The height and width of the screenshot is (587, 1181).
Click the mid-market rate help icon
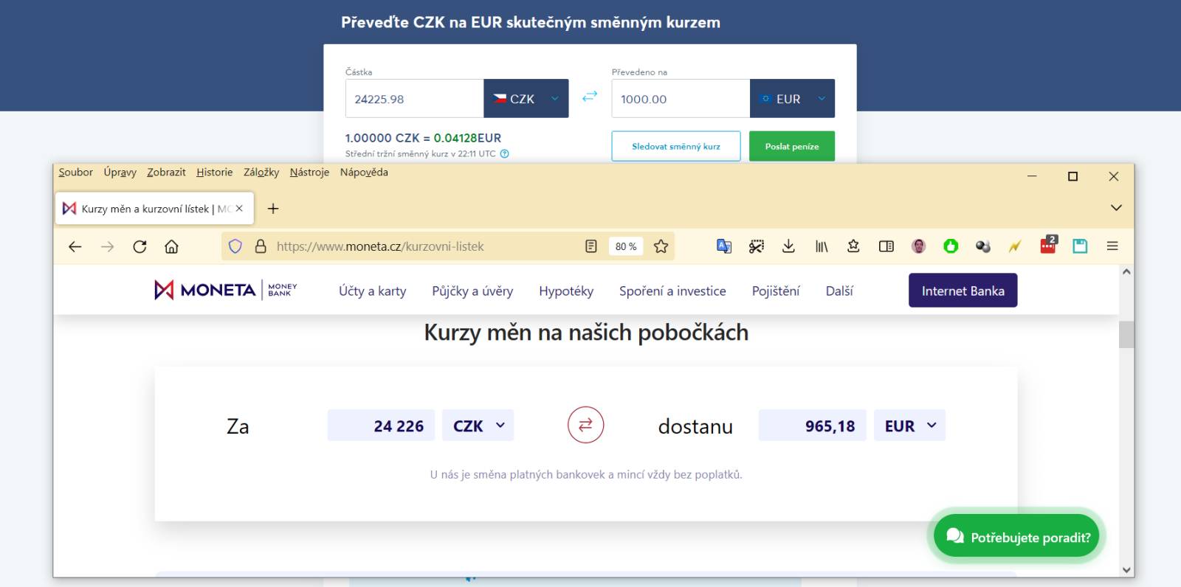click(505, 154)
